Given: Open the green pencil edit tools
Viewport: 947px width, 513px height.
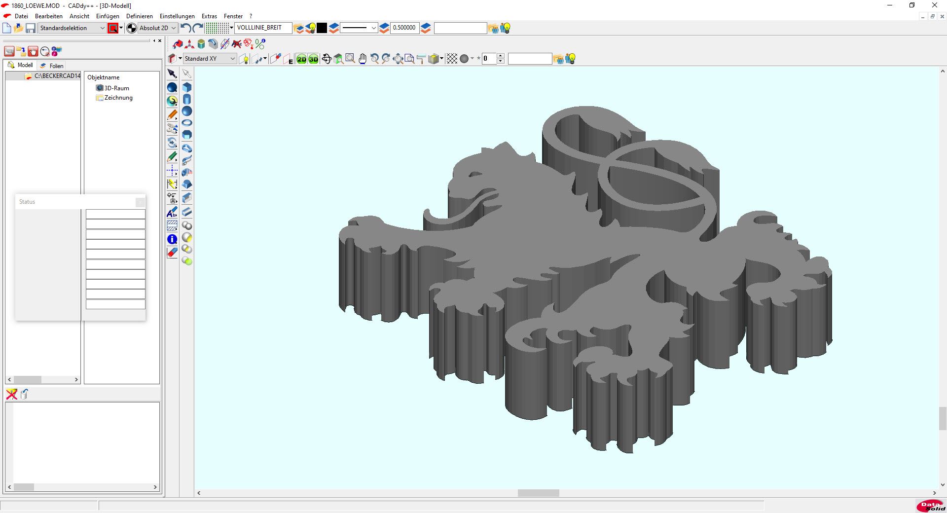Looking at the screenshot, I should [x=172, y=157].
